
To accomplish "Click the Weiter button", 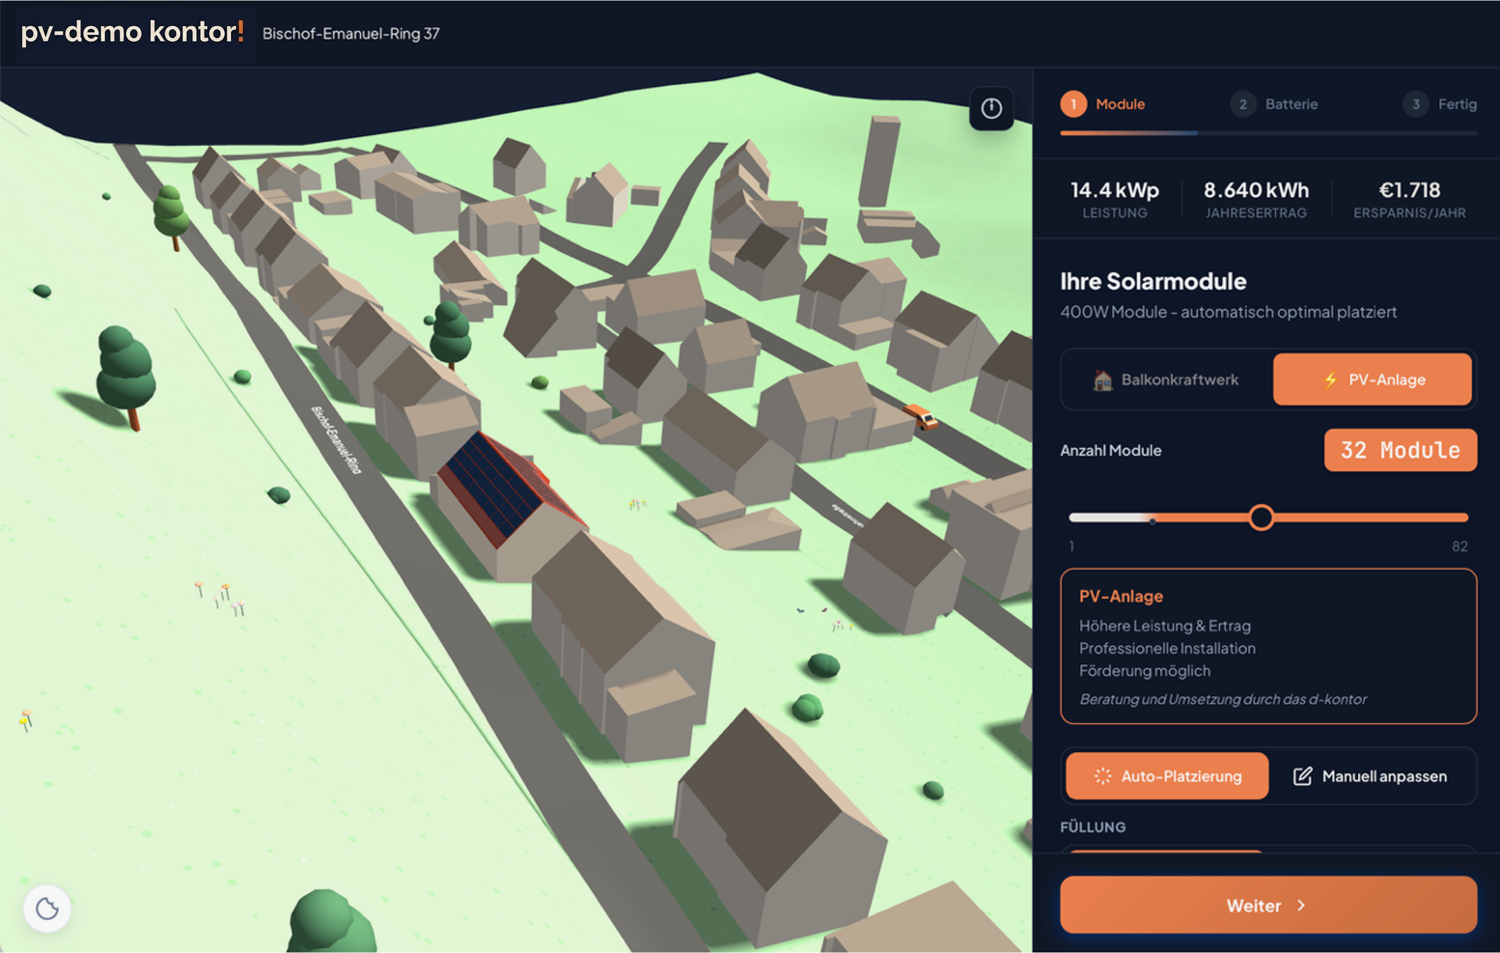I will coord(1268,905).
